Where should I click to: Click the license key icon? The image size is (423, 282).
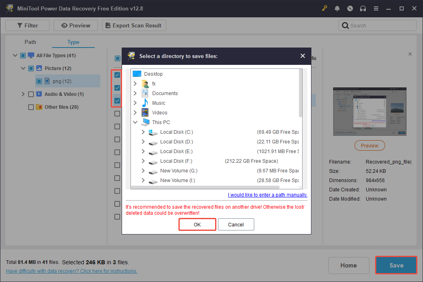tap(324, 8)
